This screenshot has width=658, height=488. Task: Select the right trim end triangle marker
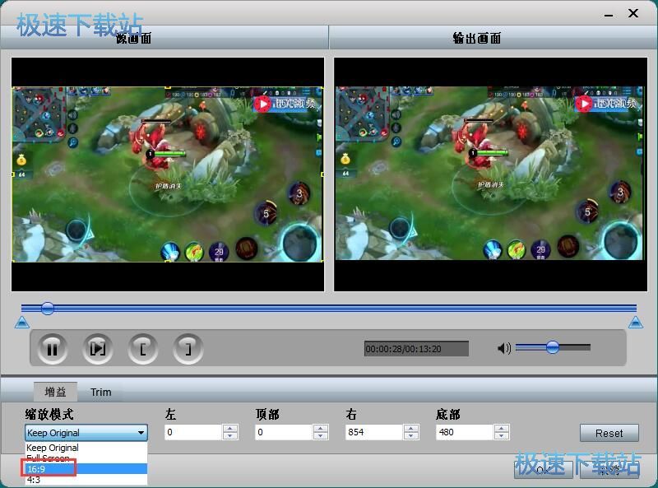[x=636, y=323]
